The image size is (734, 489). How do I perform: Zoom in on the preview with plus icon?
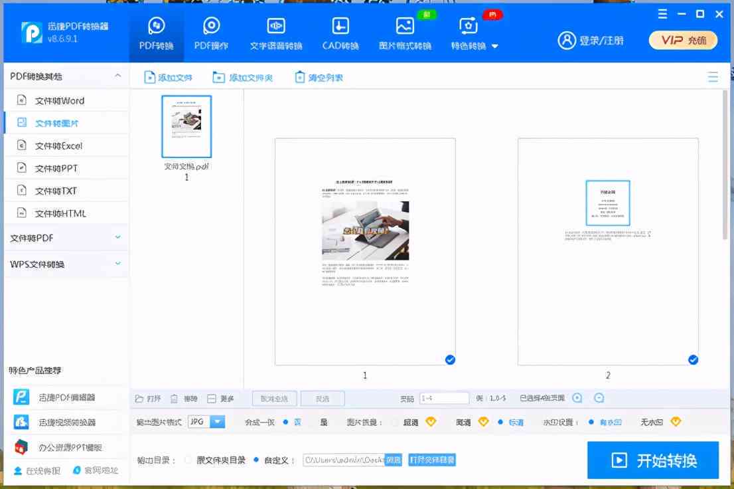577,397
